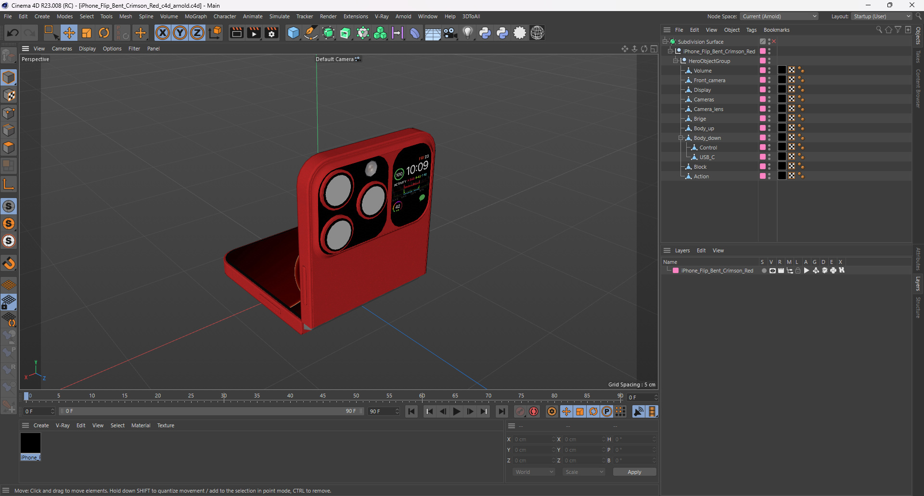Open the Simulate menu

[279, 16]
